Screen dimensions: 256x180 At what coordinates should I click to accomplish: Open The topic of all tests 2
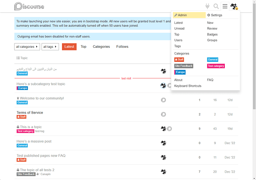click(x=37, y=170)
